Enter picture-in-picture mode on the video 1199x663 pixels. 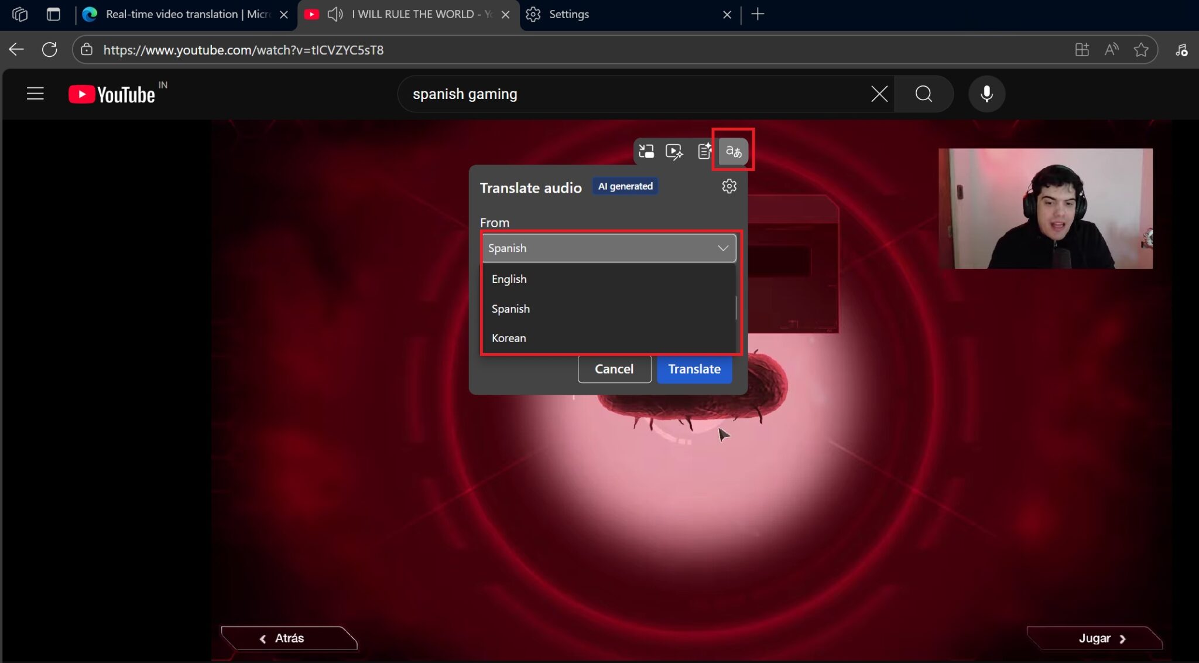pyautogui.click(x=646, y=151)
